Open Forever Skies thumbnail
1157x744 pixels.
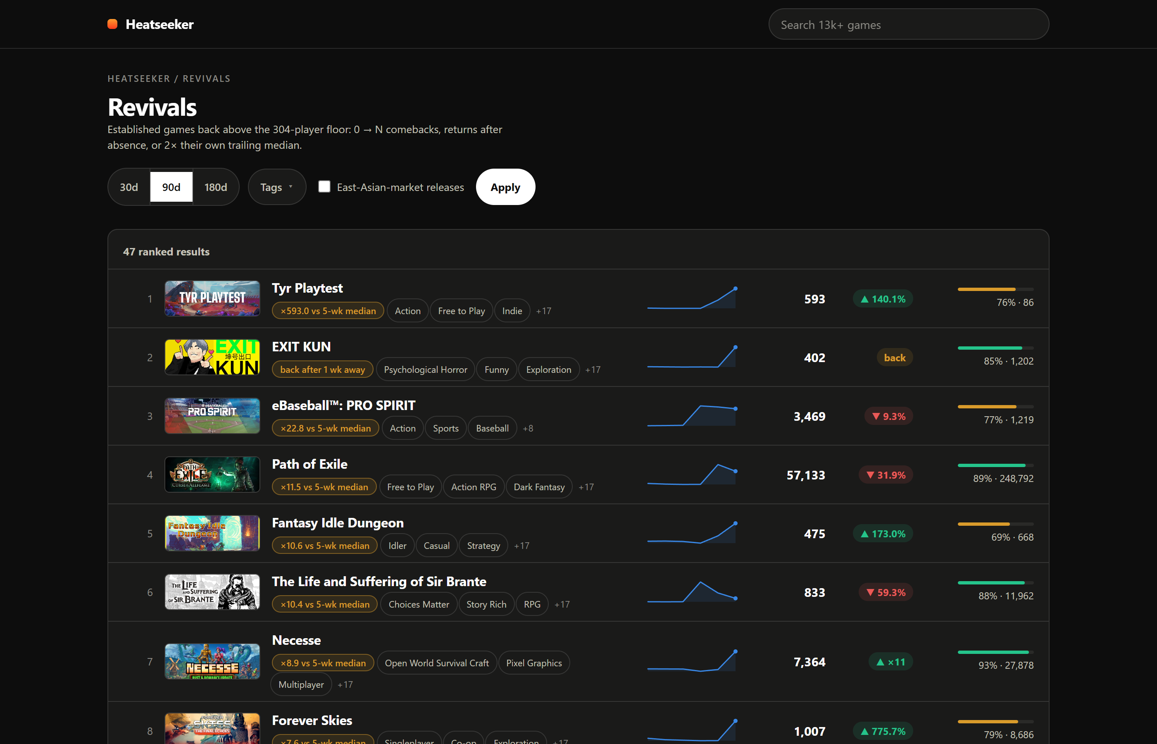point(212,729)
